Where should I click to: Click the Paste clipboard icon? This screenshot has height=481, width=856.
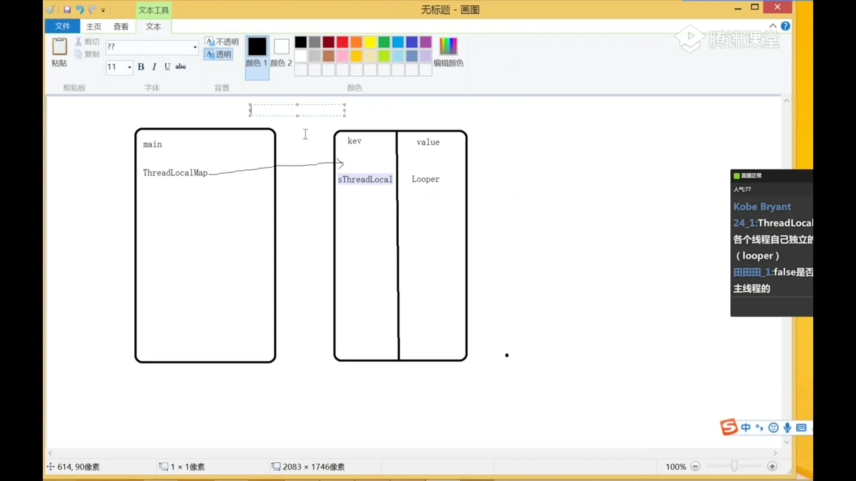pos(59,47)
